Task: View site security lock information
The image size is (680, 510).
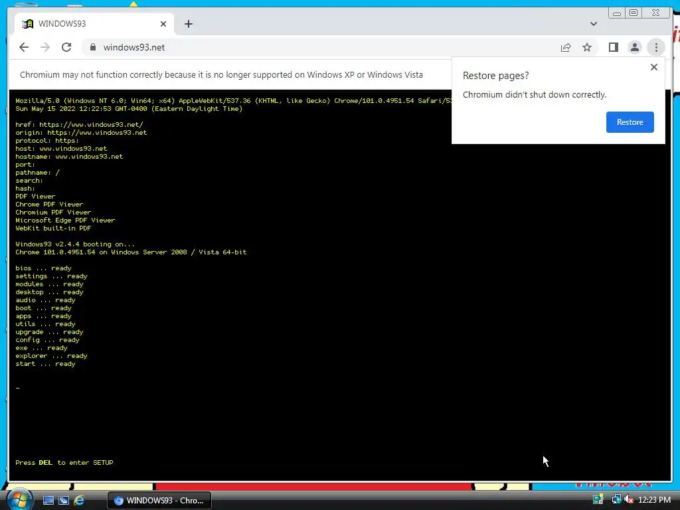Action: tap(93, 47)
